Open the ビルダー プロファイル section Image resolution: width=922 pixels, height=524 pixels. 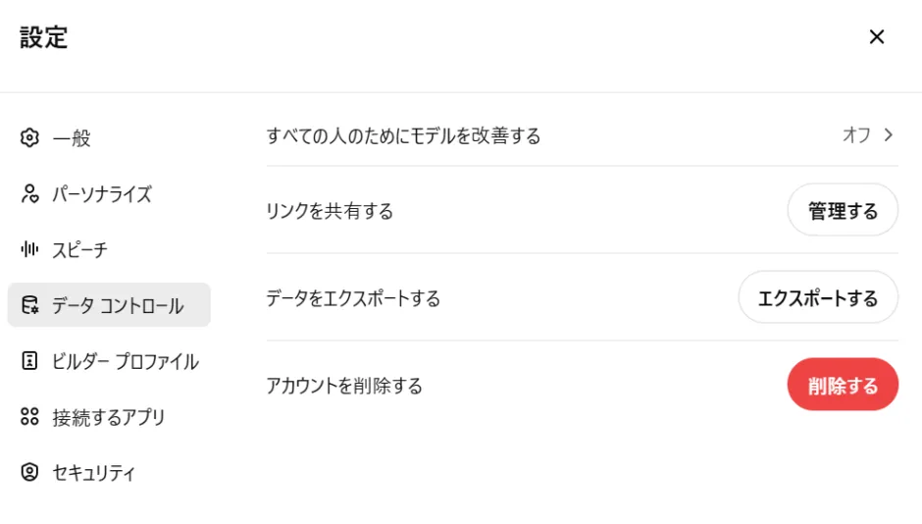click(x=126, y=361)
